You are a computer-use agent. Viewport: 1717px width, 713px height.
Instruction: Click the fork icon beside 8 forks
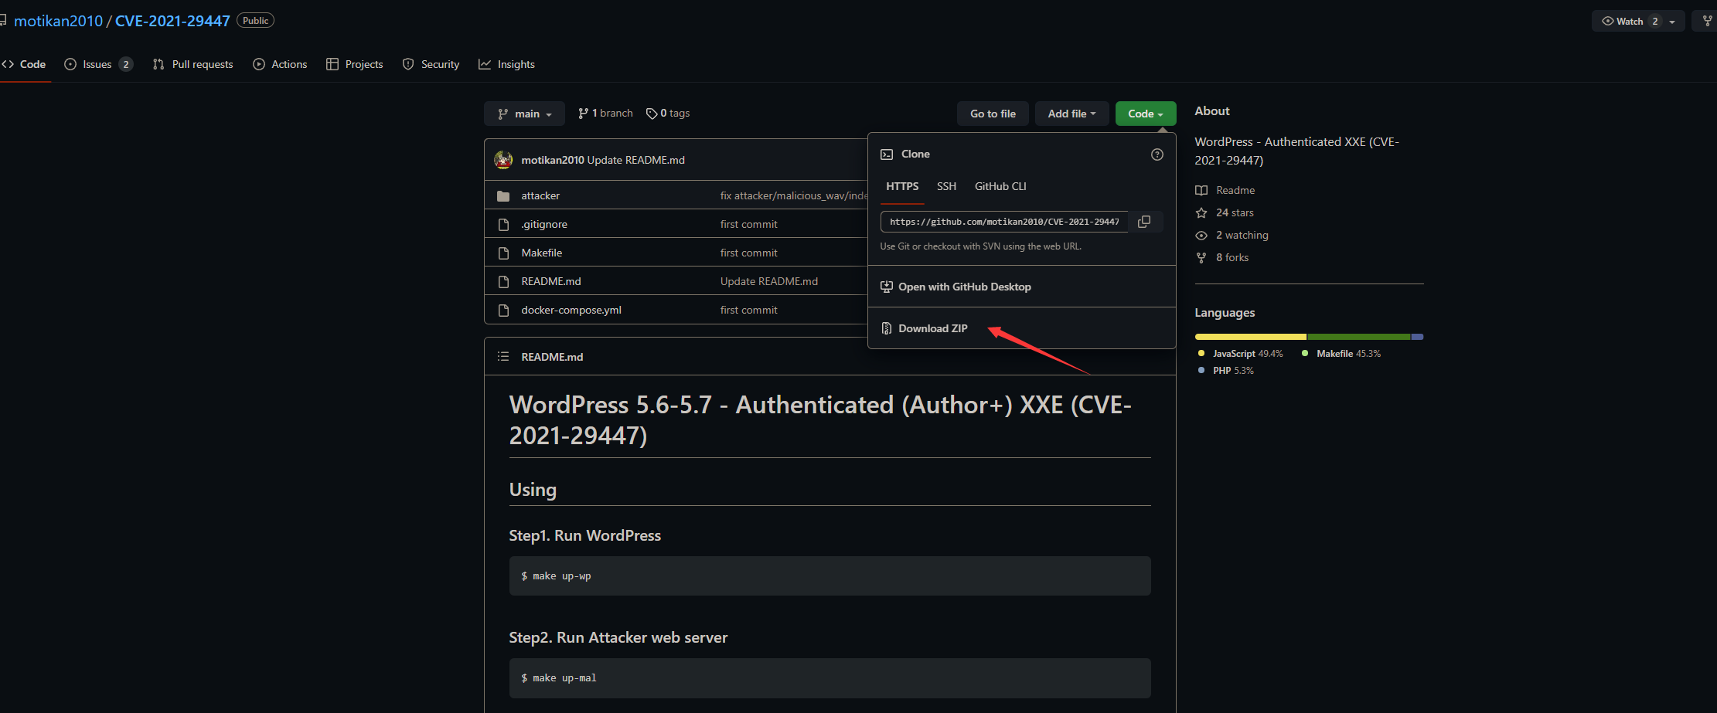(1201, 257)
